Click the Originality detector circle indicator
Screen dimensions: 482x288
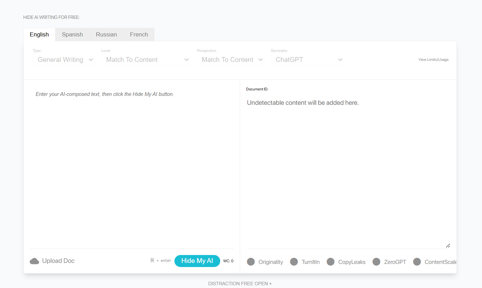(x=251, y=262)
